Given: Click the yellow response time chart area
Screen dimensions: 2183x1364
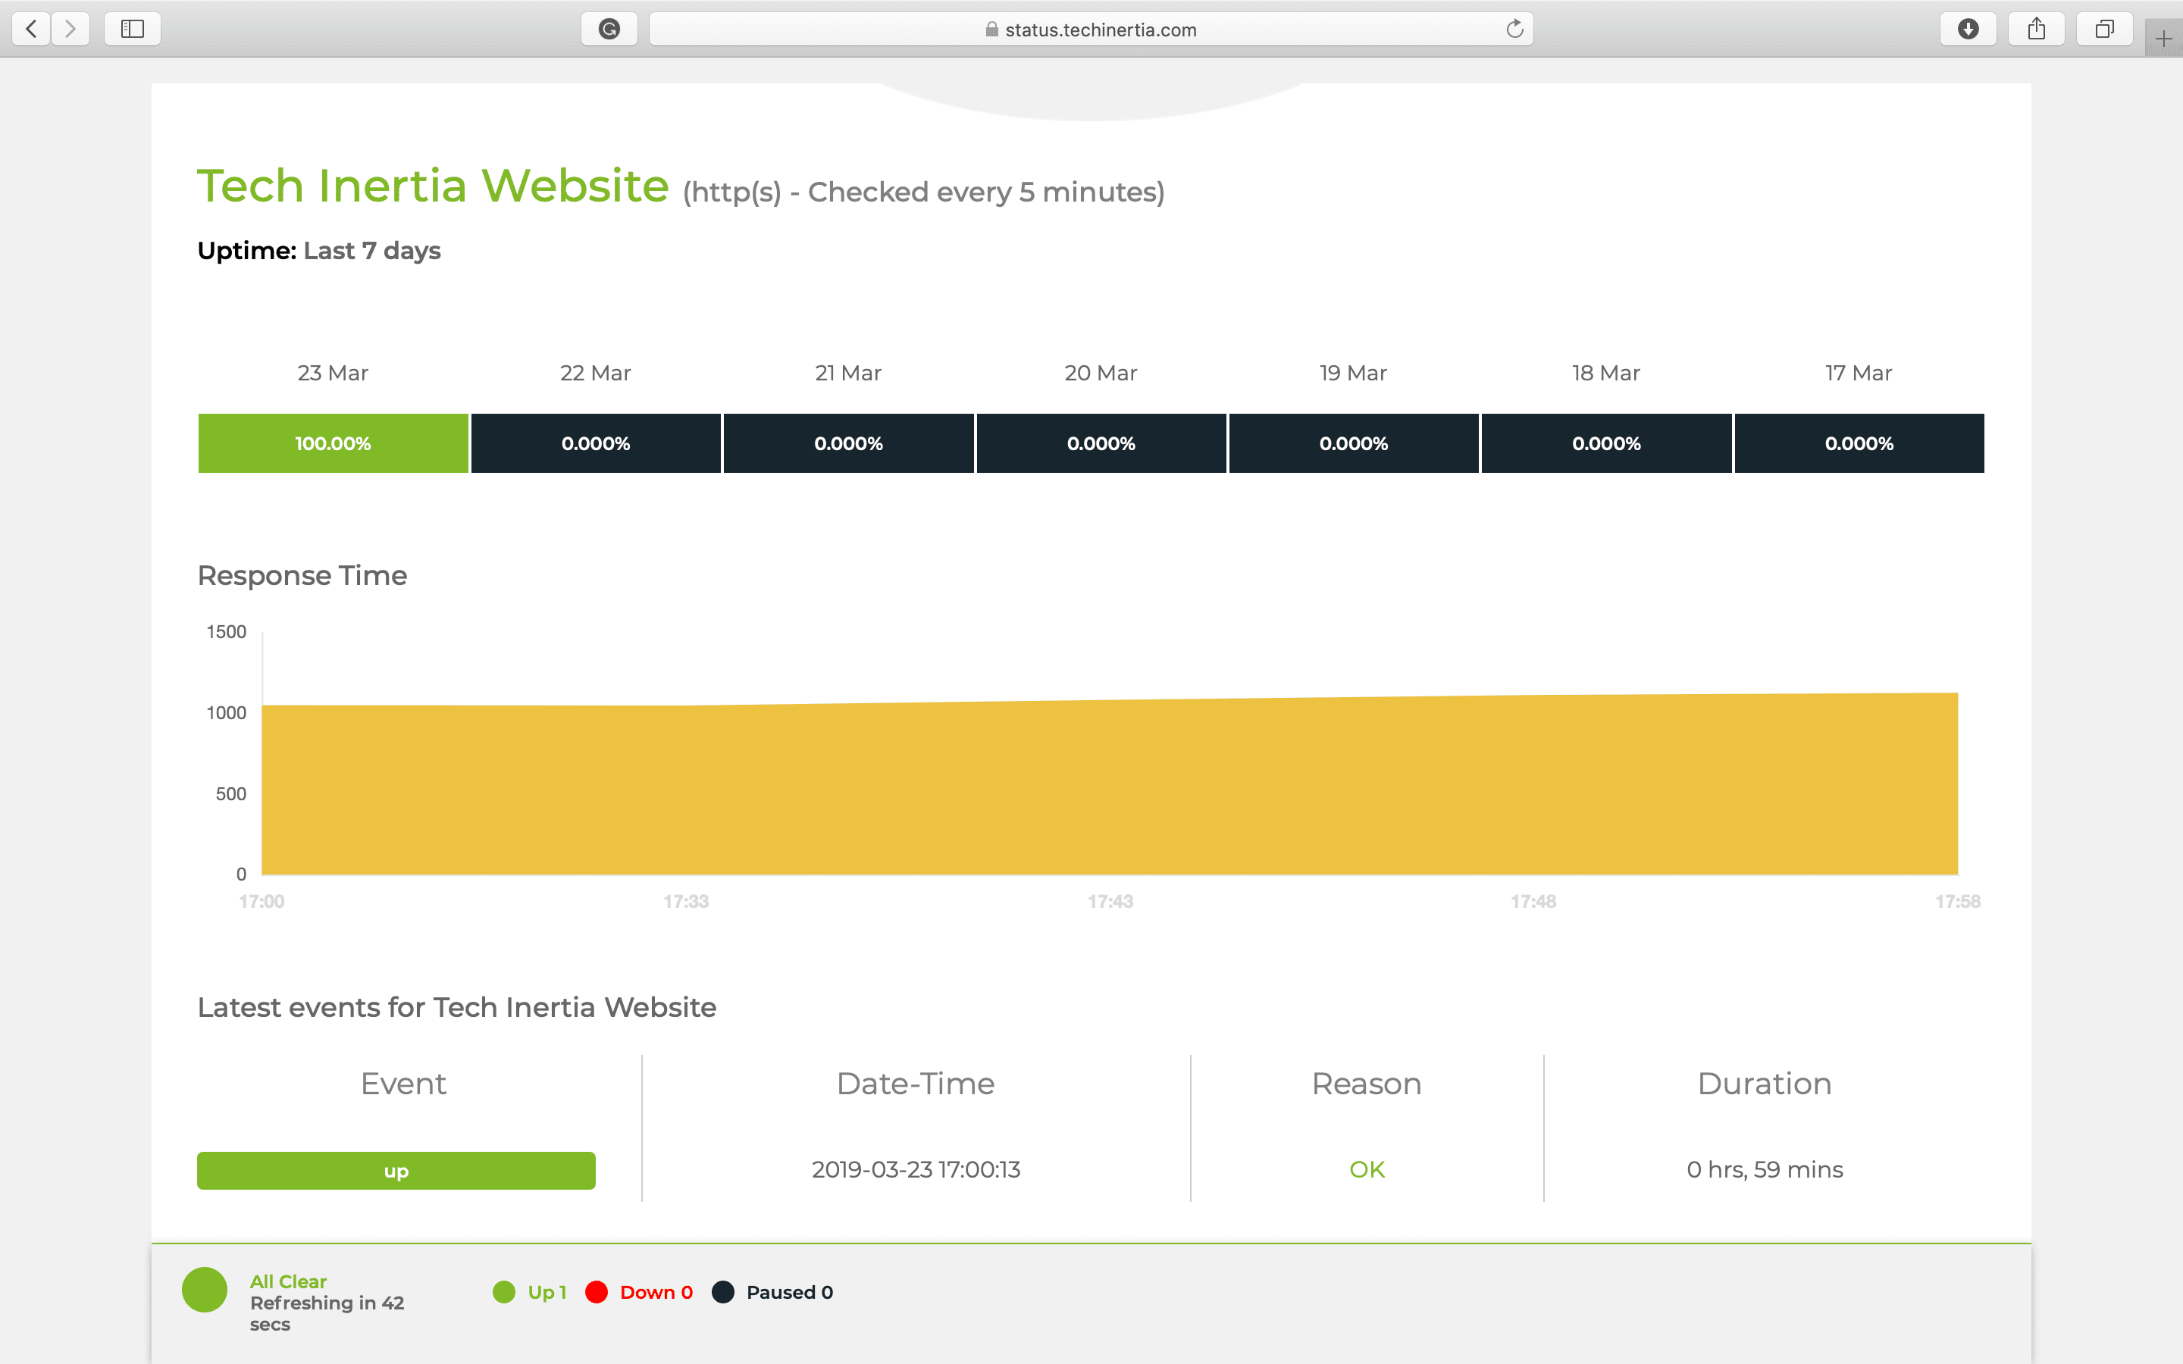Looking at the screenshot, I should click(x=1110, y=785).
